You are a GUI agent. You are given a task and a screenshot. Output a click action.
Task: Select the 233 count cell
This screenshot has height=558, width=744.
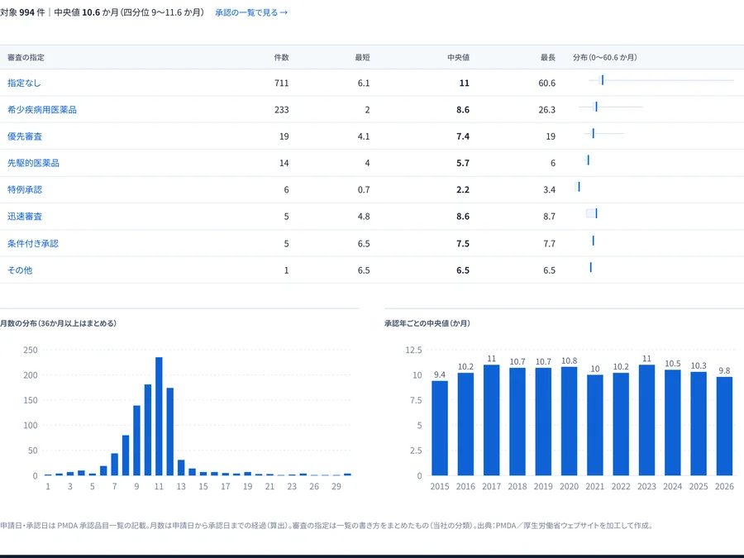click(x=281, y=110)
